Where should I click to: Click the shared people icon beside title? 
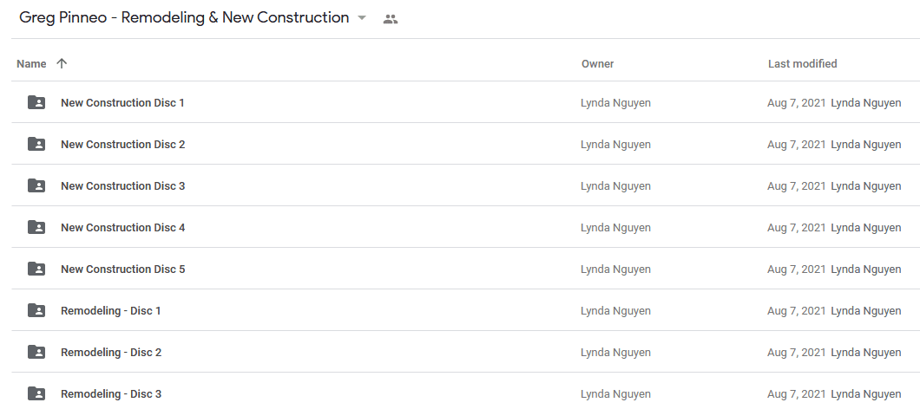[391, 19]
